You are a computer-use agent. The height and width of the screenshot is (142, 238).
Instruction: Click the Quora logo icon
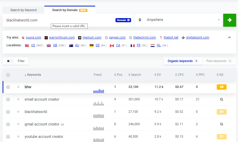tap(23, 38)
